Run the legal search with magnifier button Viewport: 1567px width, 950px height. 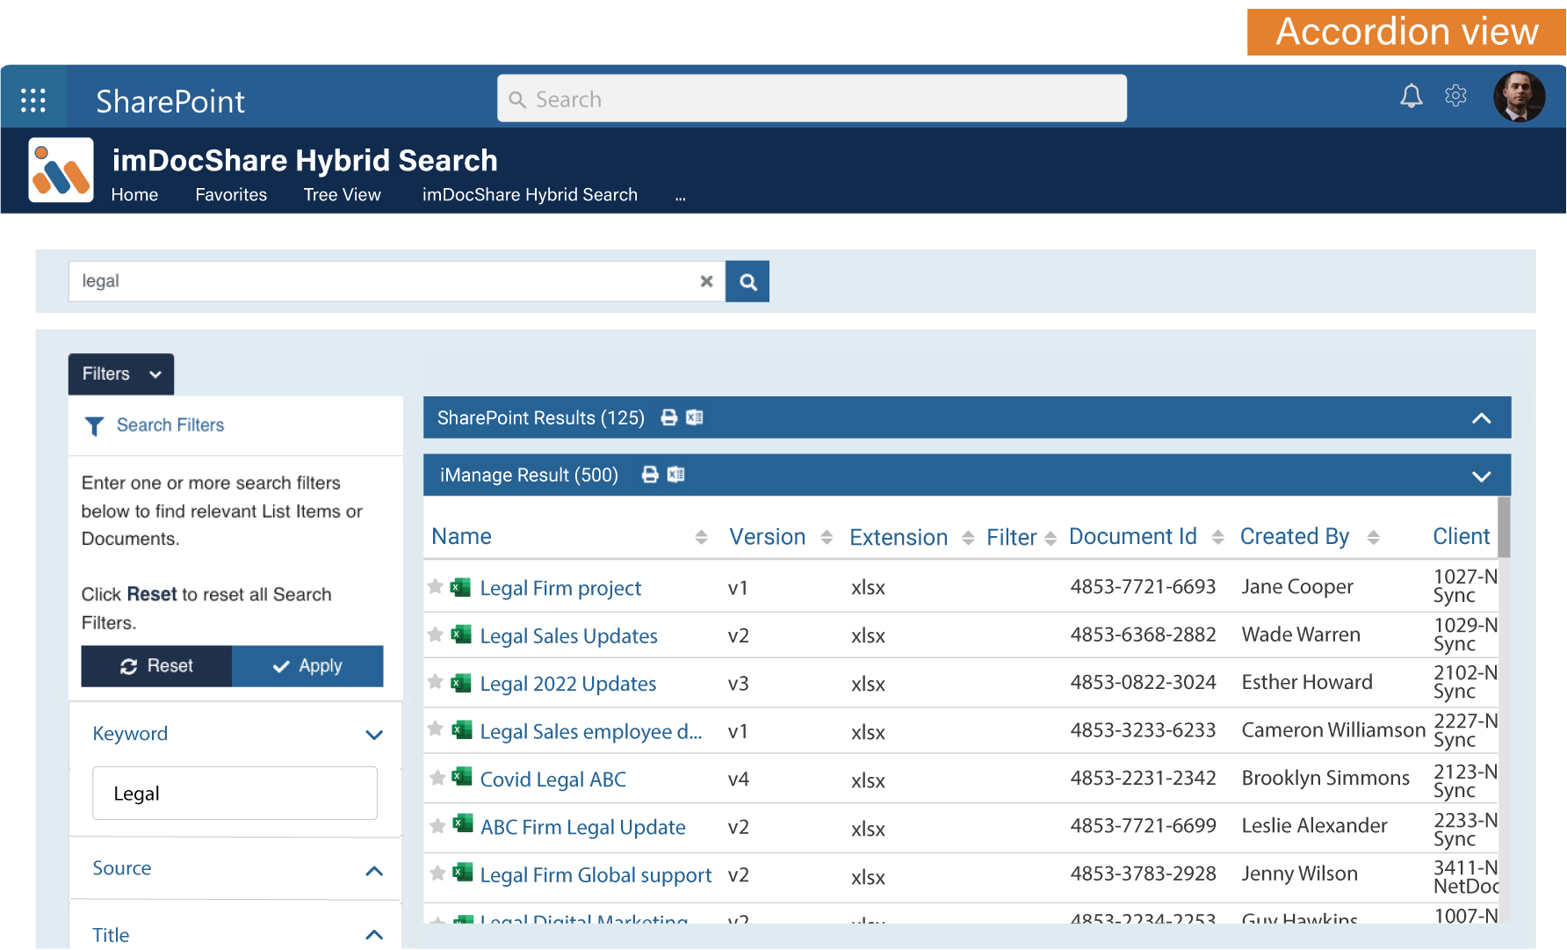click(747, 281)
